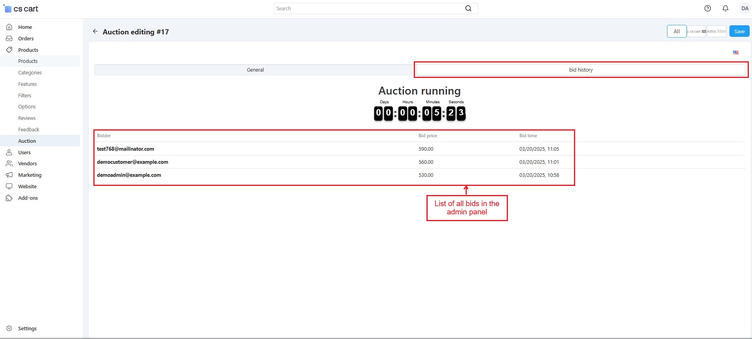Expand the Website sidebar menu
Screen dimensions: 752x339
tap(27, 186)
